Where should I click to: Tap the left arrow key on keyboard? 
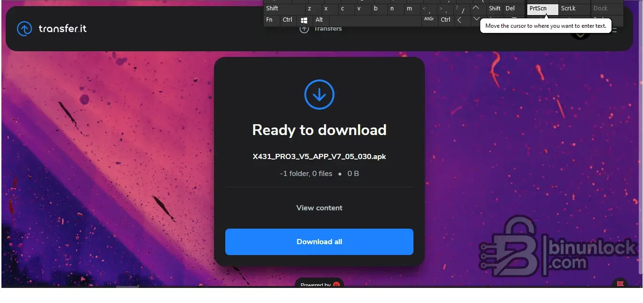pos(462,20)
